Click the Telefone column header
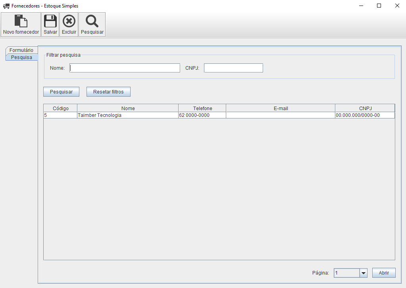The image size is (406, 288). coord(202,109)
